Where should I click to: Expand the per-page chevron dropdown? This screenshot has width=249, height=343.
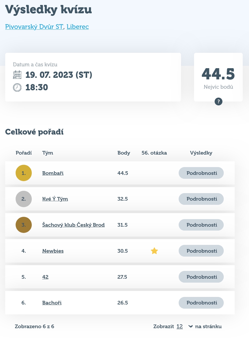pos(190,326)
